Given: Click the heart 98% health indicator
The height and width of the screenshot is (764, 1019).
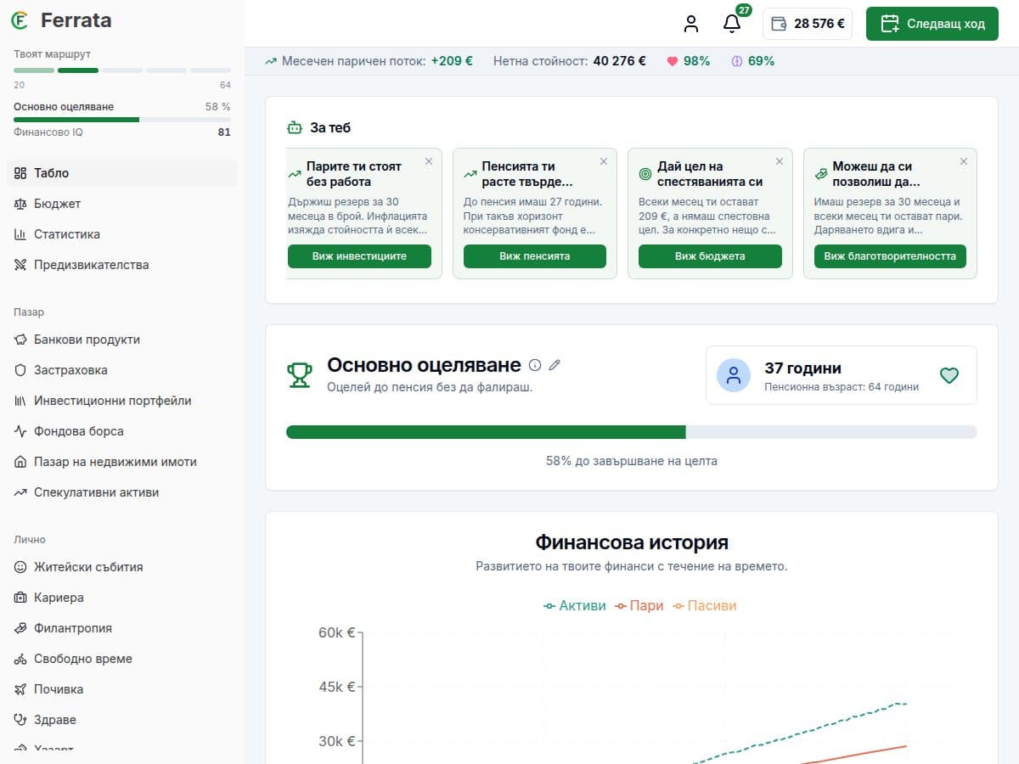Looking at the screenshot, I should (x=688, y=61).
